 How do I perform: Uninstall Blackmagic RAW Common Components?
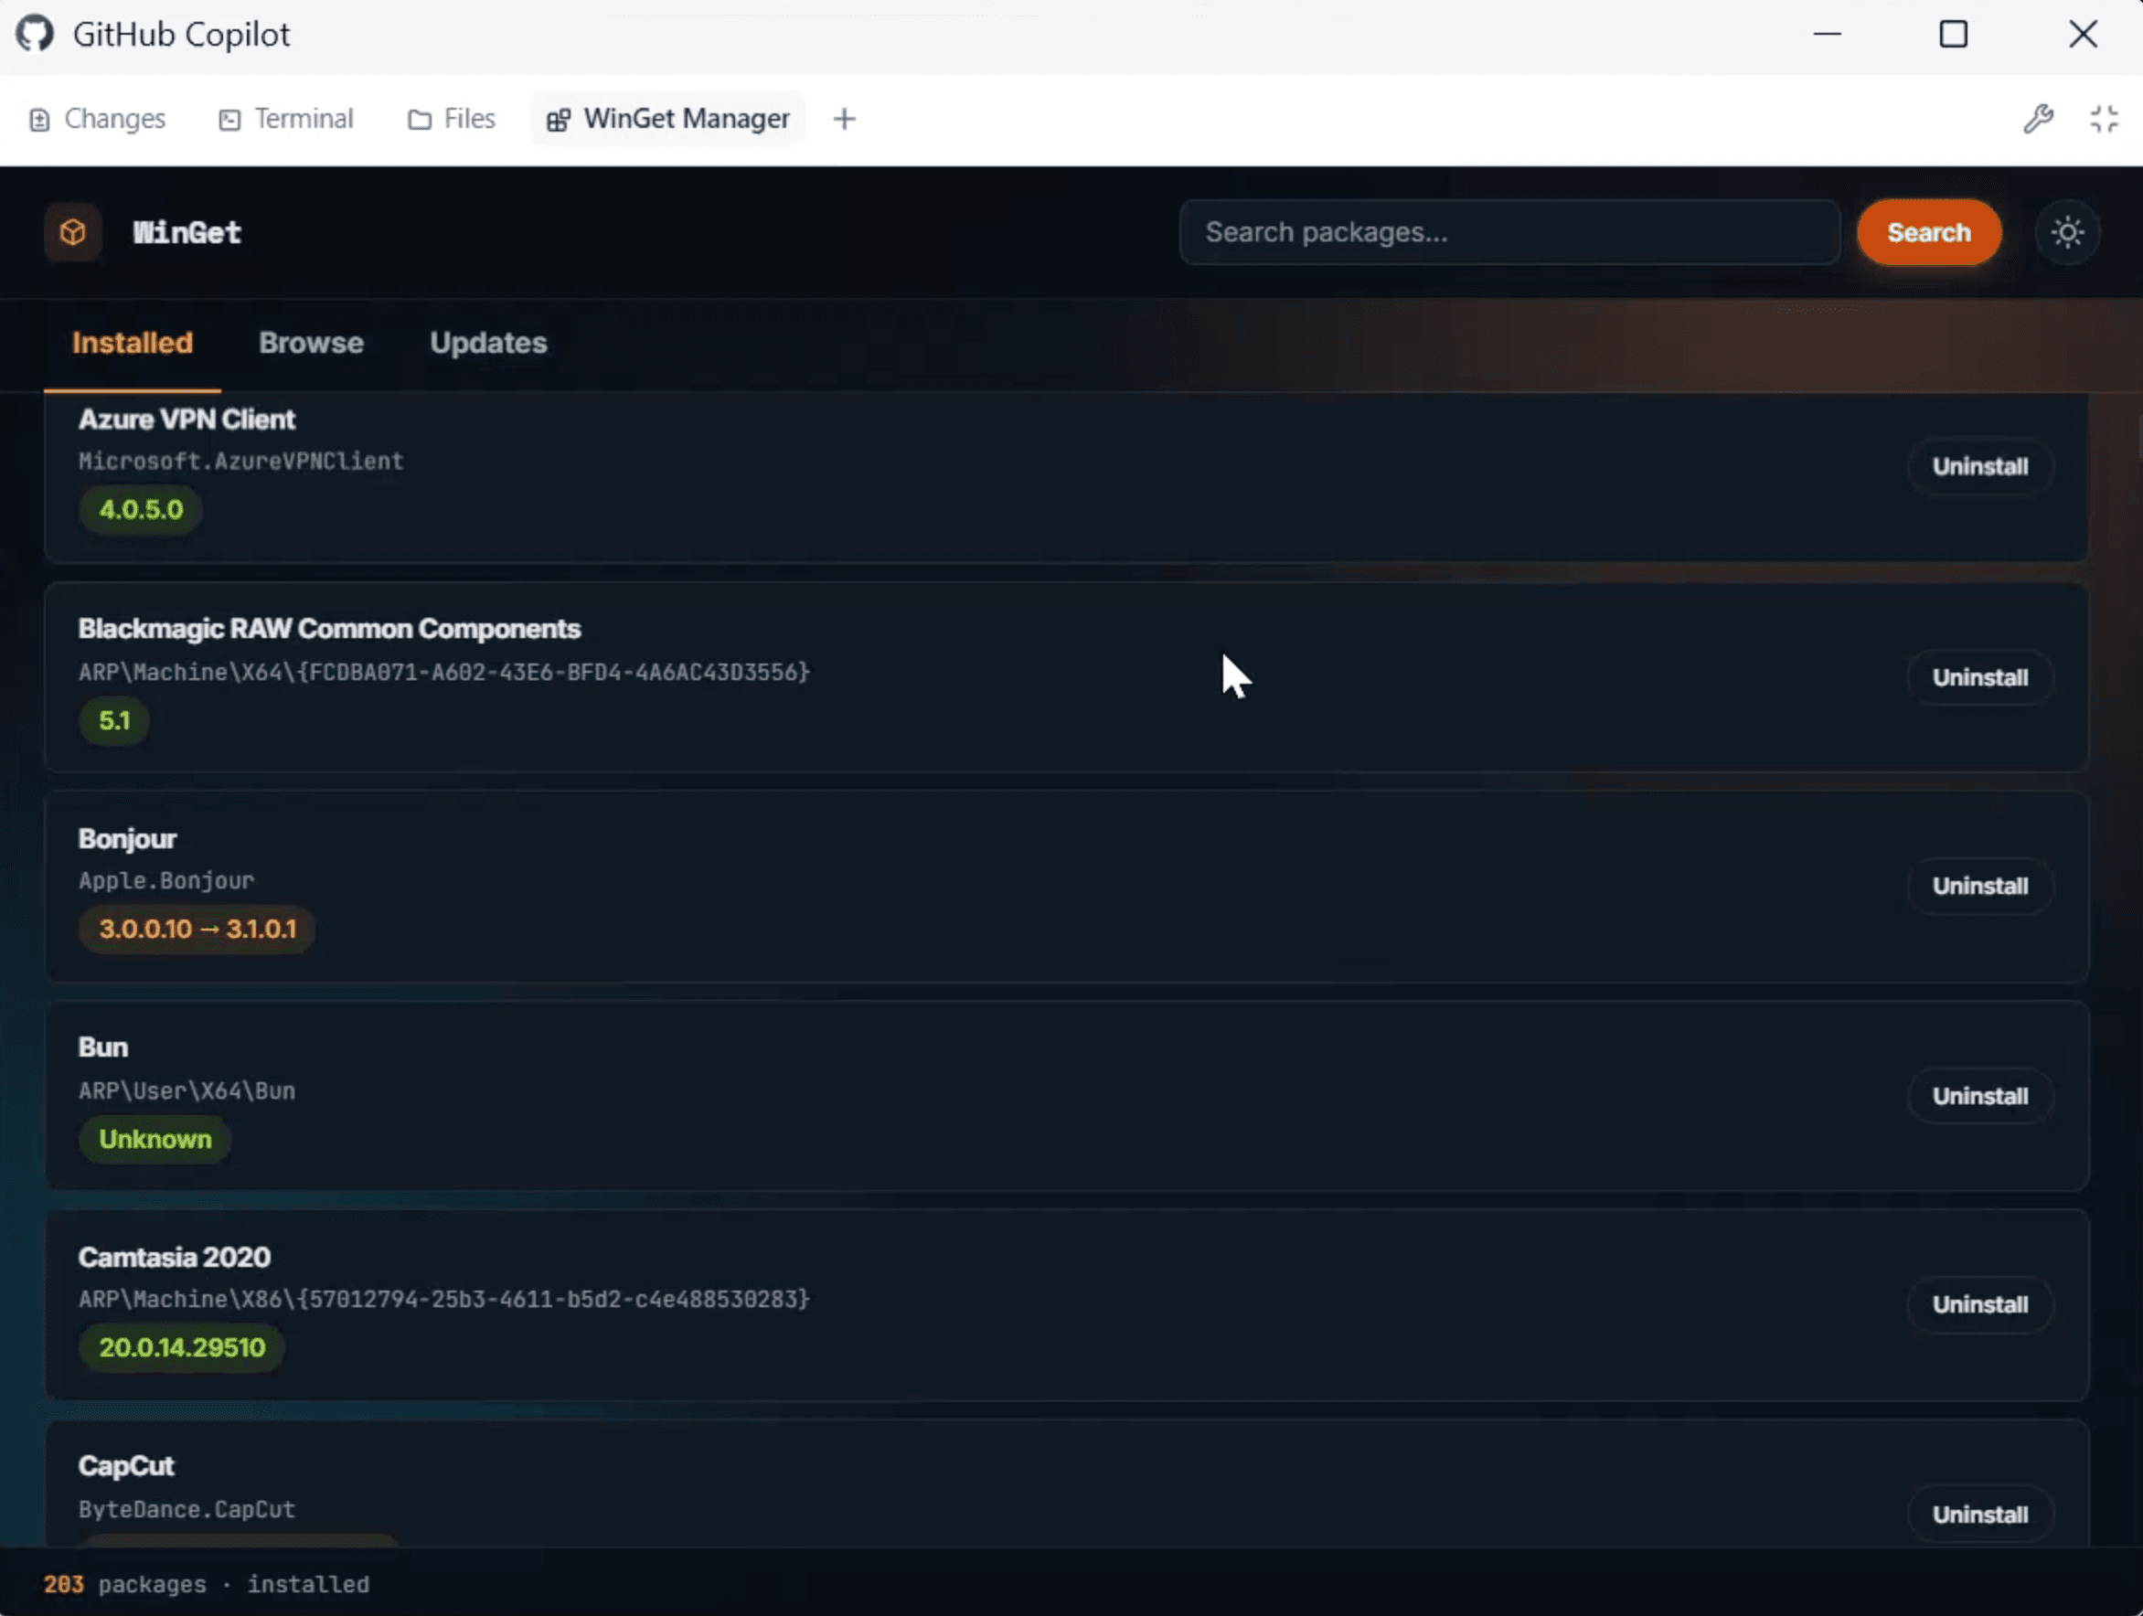pos(1980,677)
